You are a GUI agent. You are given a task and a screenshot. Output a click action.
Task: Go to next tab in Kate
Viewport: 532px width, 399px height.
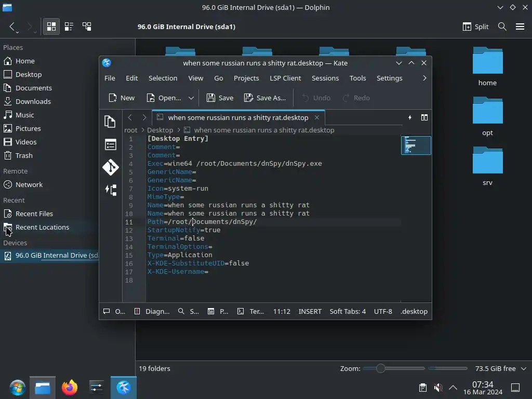[144, 117]
